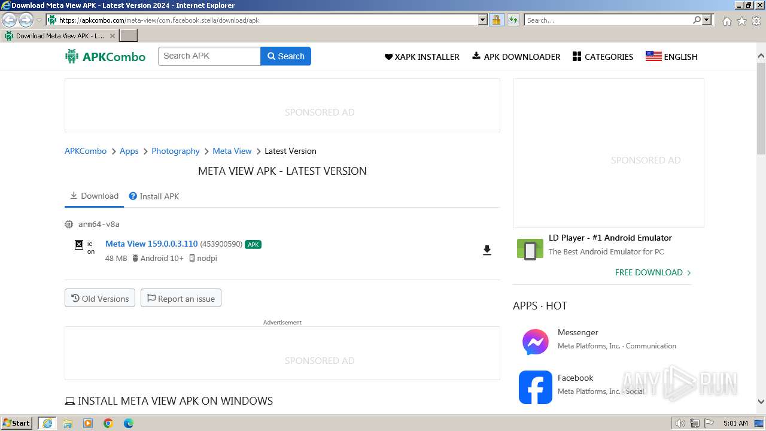Click the Start button
Screen dimensions: 766x431
tap(17, 423)
